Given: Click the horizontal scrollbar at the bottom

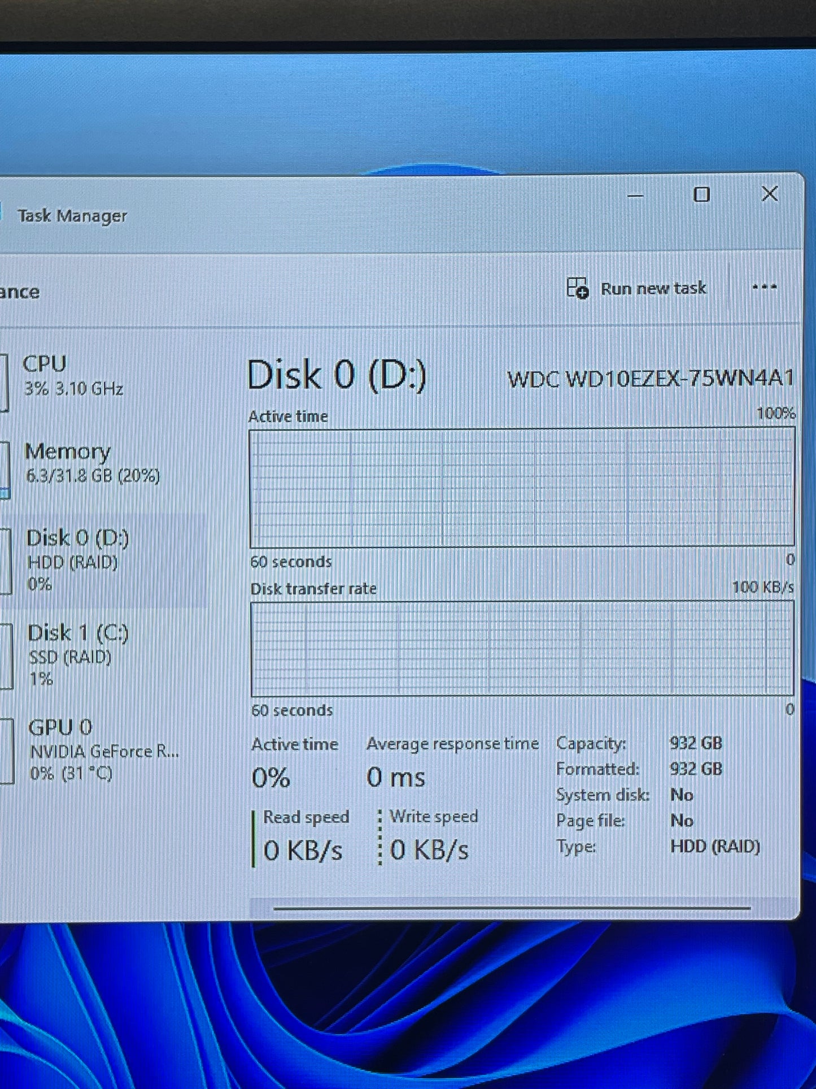Looking at the screenshot, I should click(x=512, y=908).
